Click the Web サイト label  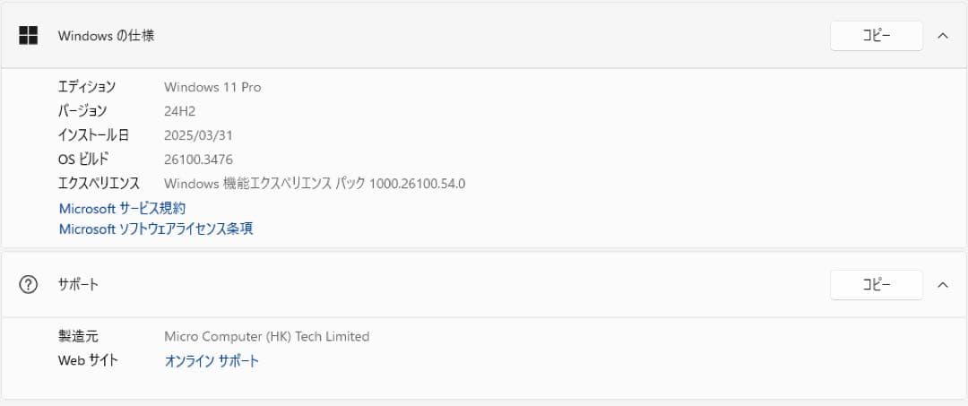[88, 361]
